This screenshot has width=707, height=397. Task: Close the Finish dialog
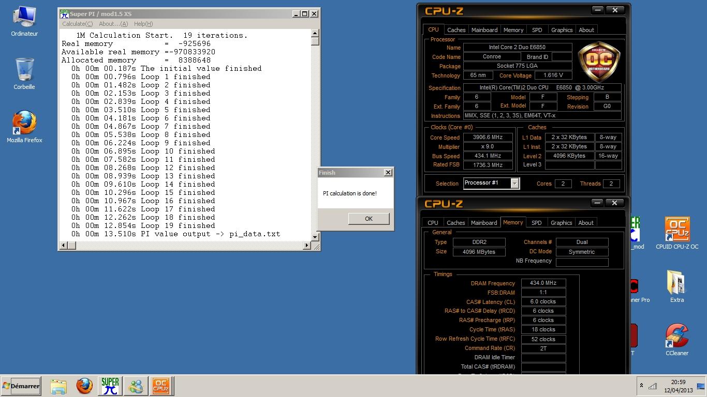pyautogui.click(x=388, y=173)
